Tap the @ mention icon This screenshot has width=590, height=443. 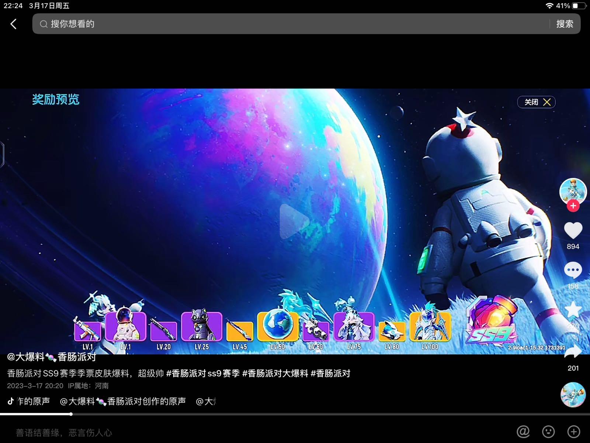523,431
